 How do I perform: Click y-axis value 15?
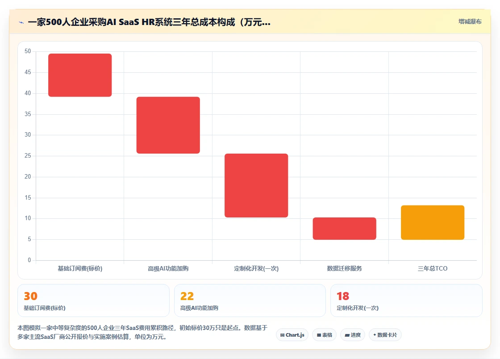28,198
